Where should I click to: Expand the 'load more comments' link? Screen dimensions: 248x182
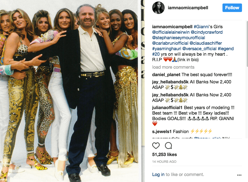173,67
